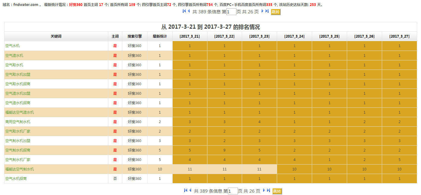Open the 福能达空气制水机 keyword link
The height and width of the screenshot is (195, 421).
(x=20, y=169)
